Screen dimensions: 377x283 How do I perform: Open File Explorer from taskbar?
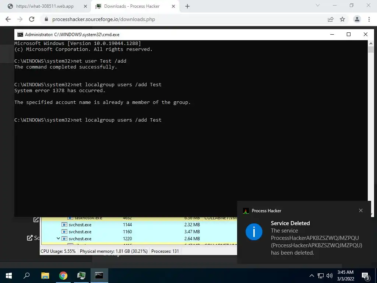(x=45, y=276)
